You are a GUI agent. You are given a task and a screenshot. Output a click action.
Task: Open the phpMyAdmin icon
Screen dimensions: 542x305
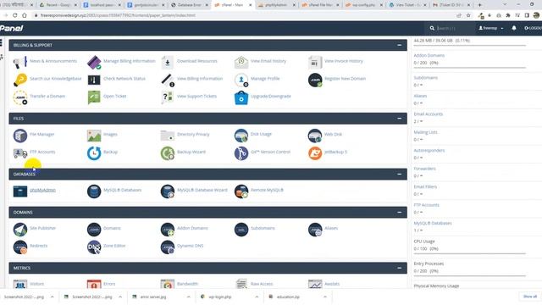(x=20, y=191)
